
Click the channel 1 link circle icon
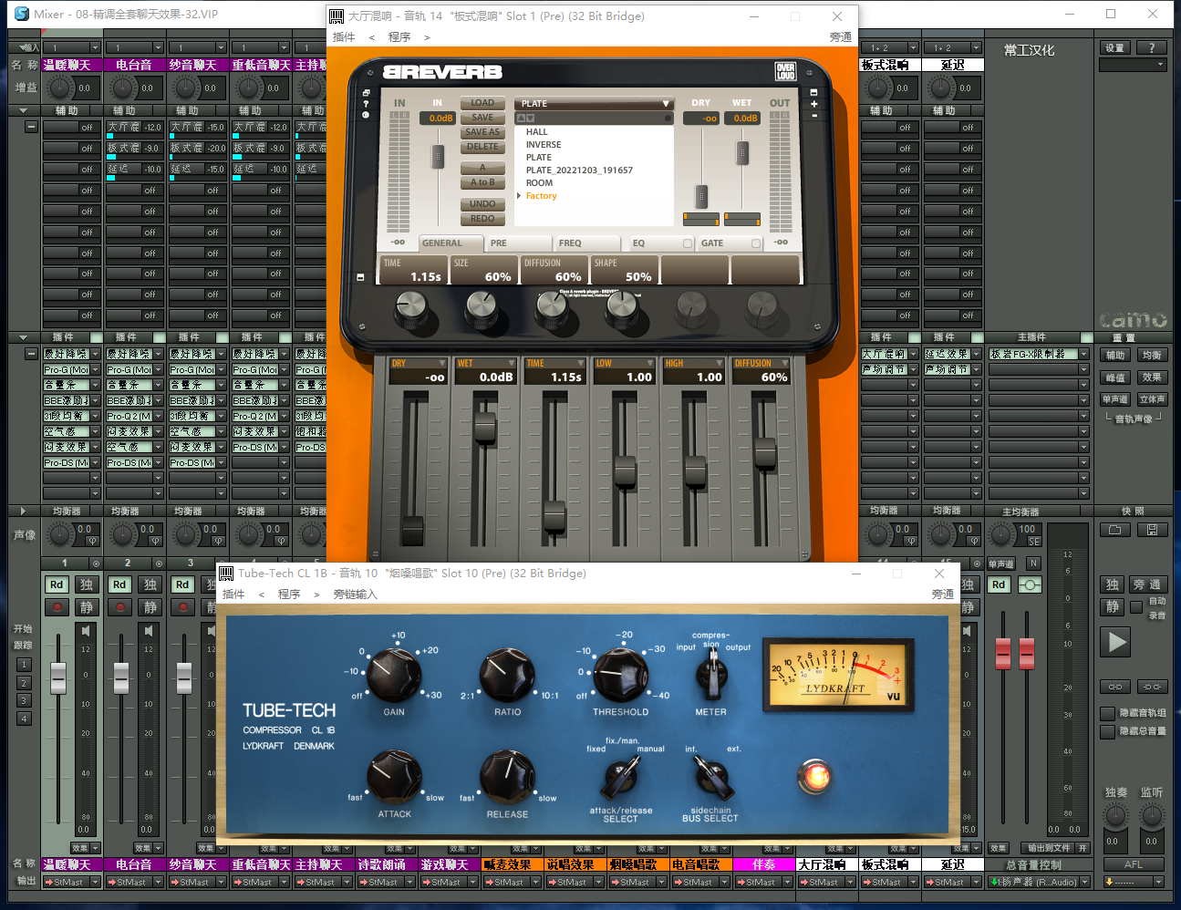96,564
